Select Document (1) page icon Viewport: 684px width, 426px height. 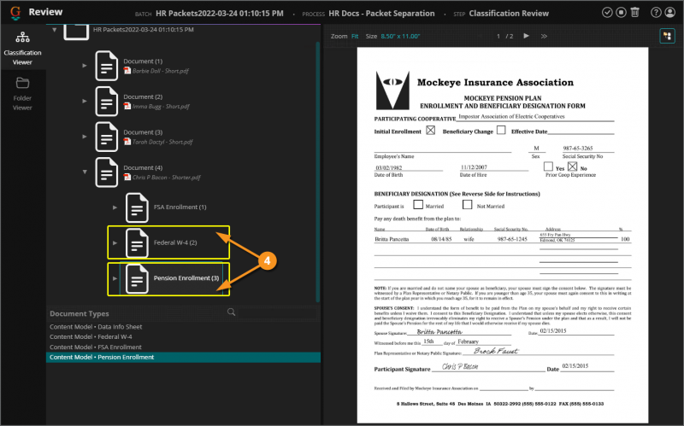coord(106,66)
